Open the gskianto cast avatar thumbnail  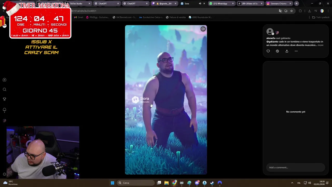pyautogui.click(x=277, y=33)
